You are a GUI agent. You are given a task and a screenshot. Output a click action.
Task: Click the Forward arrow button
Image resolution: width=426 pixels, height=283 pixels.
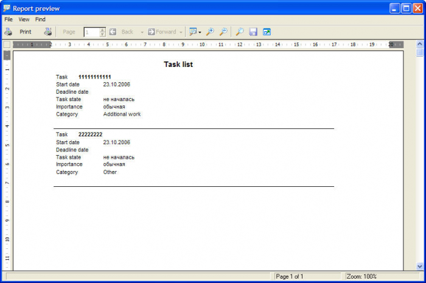[162, 32]
